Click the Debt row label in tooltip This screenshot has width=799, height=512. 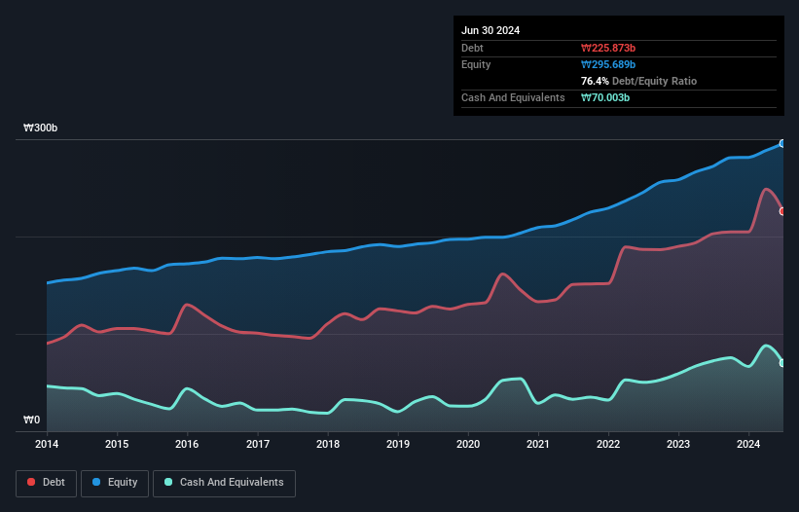tap(472, 48)
